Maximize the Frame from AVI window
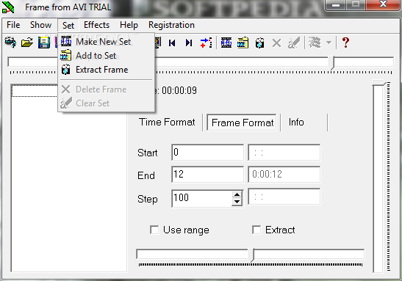 click(x=356, y=5)
